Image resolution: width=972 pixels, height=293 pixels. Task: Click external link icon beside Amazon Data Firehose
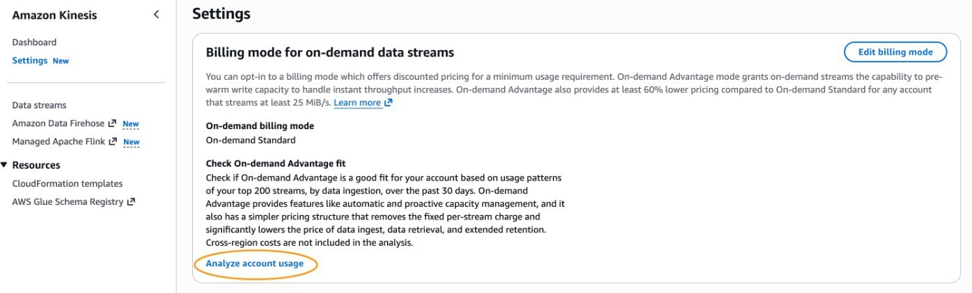click(x=112, y=124)
